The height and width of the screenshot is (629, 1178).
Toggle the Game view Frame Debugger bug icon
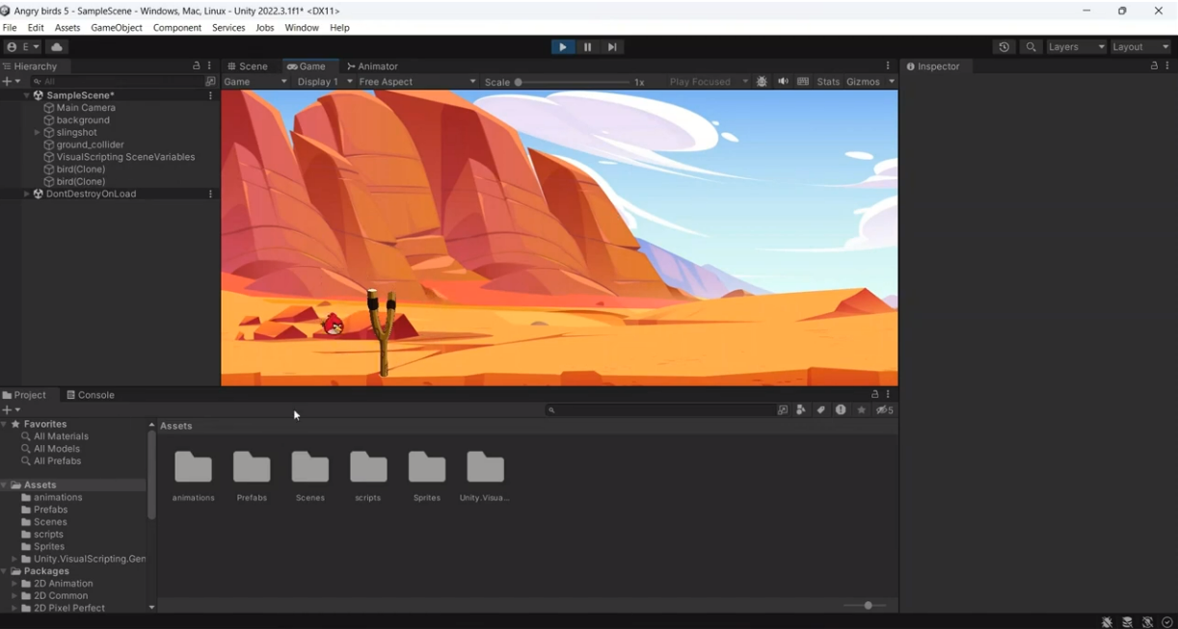coord(762,82)
